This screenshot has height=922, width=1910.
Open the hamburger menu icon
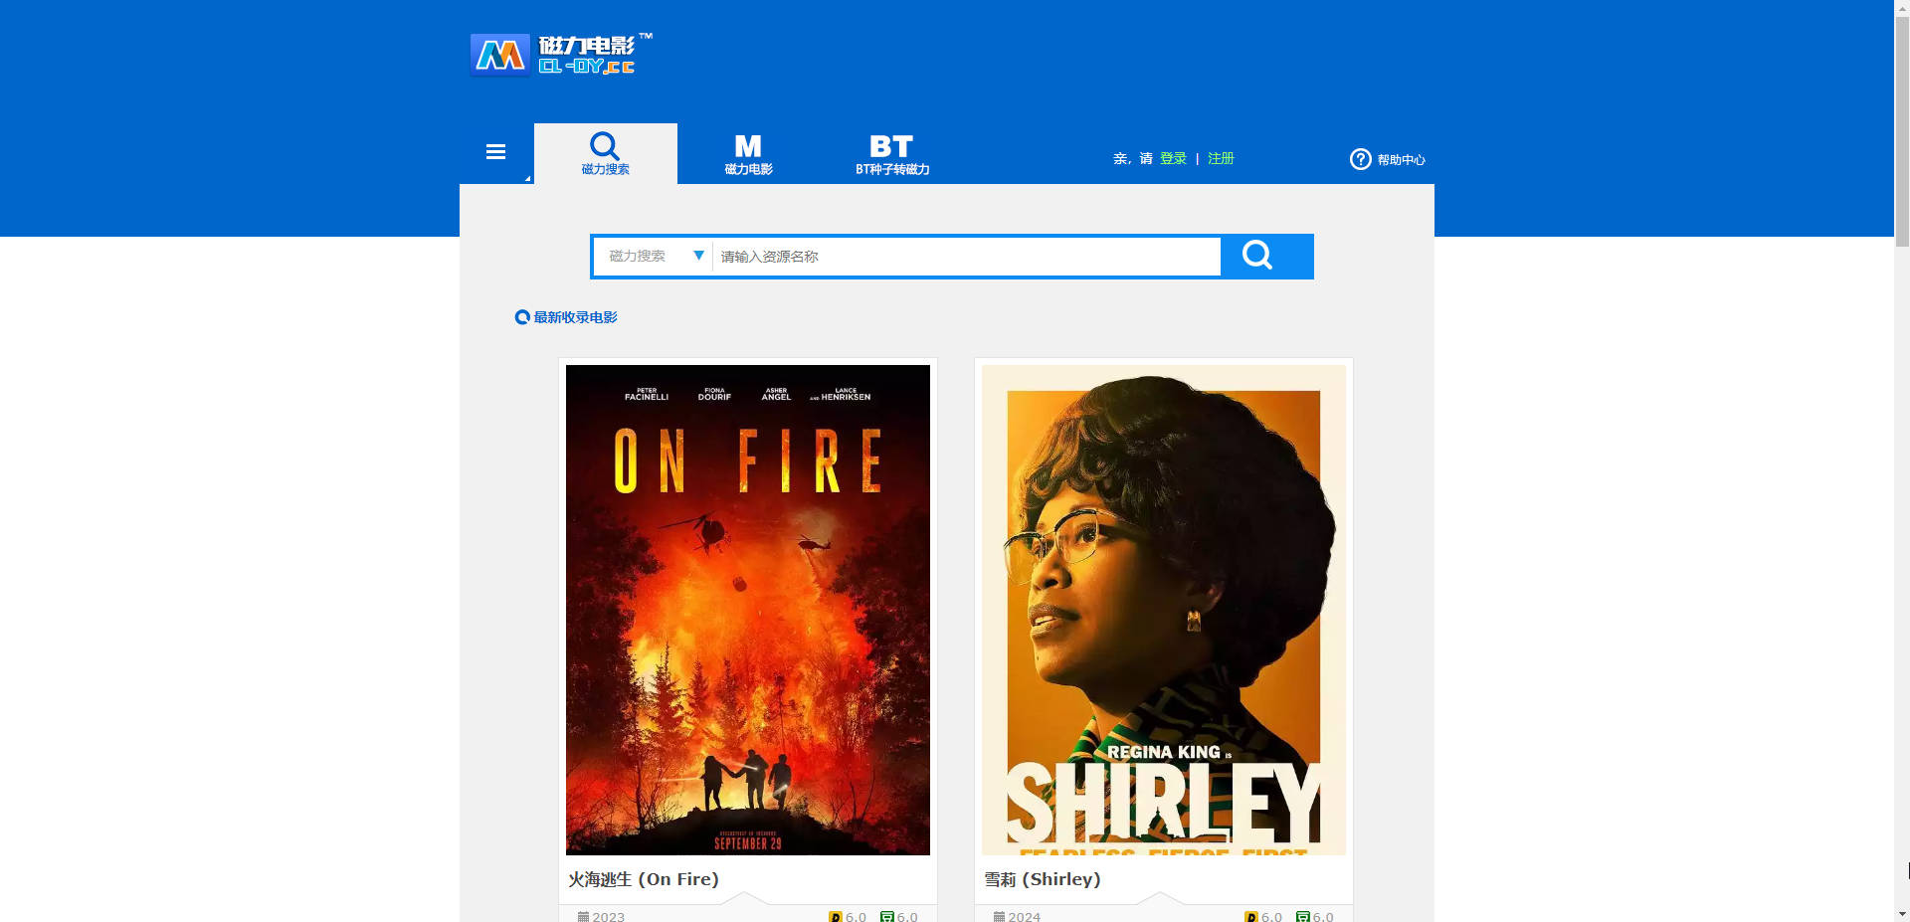(495, 152)
